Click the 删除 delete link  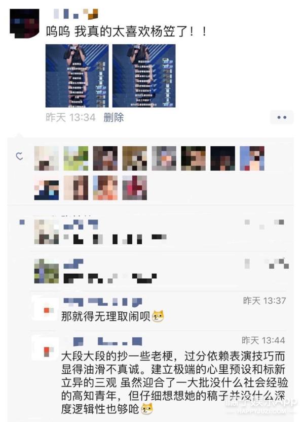pos(113,118)
